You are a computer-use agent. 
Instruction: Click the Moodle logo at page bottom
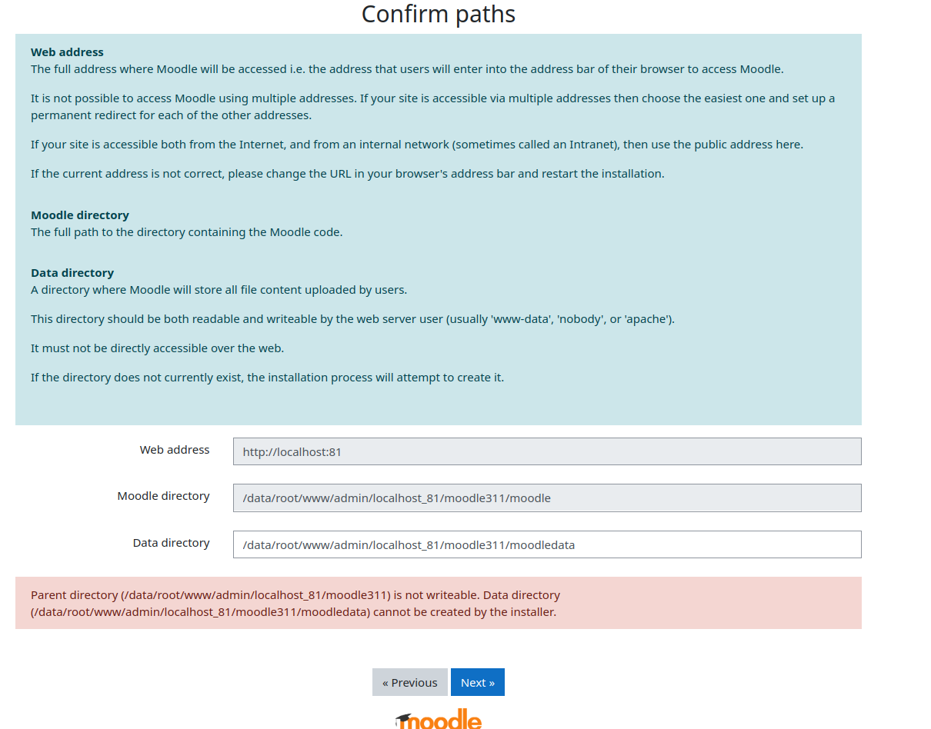coord(439,720)
